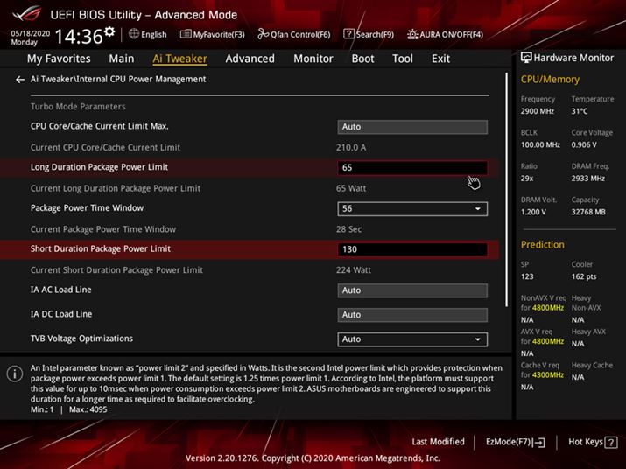Click the Turbo Mode Parameters heading
Viewport: 626px width, 469px height.
pos(78,107)
